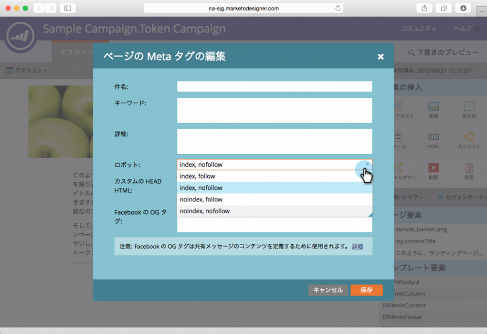Open the 詳細 link in the note
487x334 pixels.
pos(357,246)
